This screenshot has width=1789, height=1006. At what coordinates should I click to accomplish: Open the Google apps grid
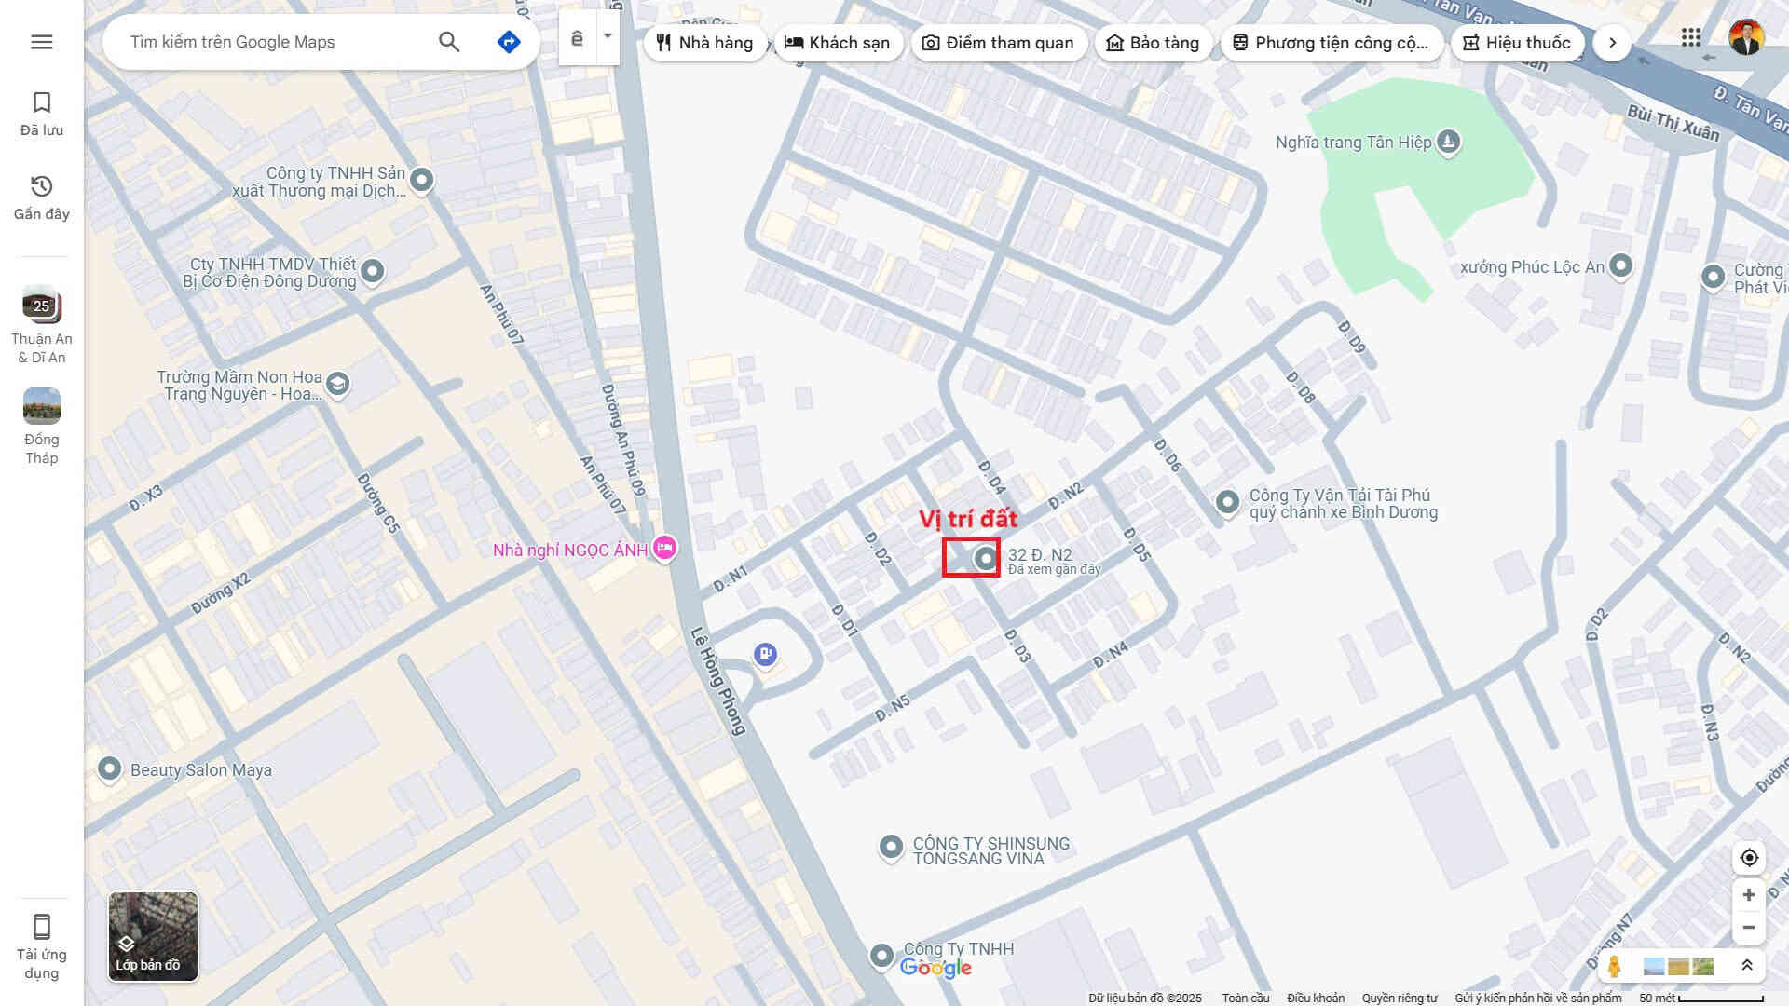1691,37
